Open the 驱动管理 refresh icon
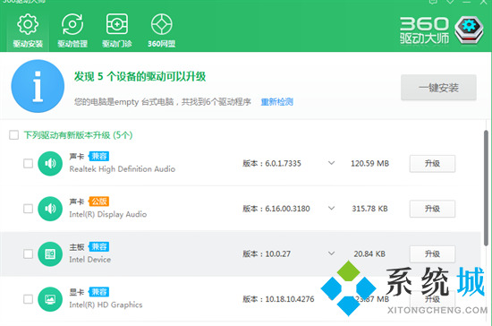The width and height of the screenshot is (492, 326). click(x=72, y=24)
